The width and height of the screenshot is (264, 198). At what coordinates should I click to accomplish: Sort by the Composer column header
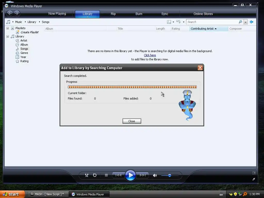[242, 29]
